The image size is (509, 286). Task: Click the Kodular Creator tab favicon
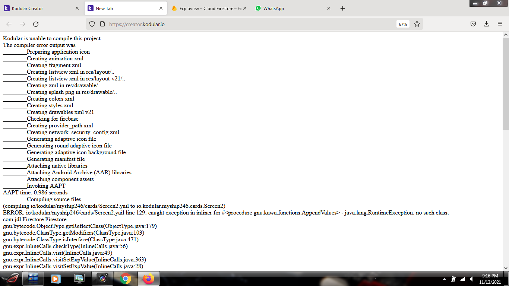tap(7, 8)
